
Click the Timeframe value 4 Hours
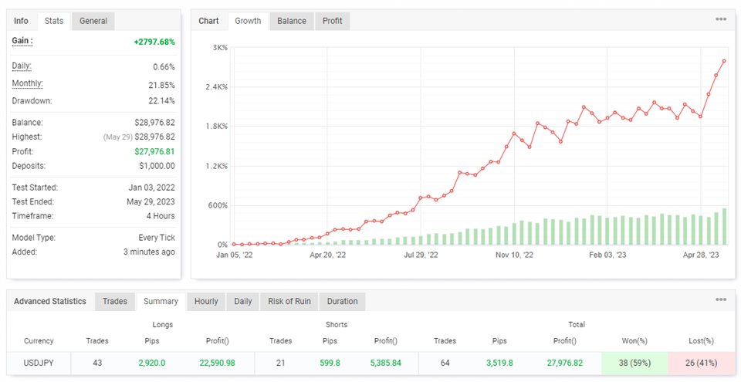[161, 216]
